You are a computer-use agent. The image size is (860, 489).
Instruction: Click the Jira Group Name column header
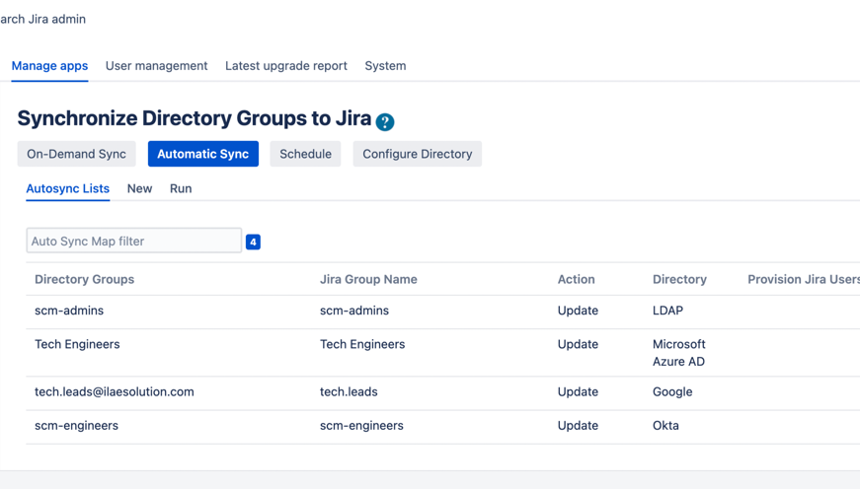click(368, 279)
